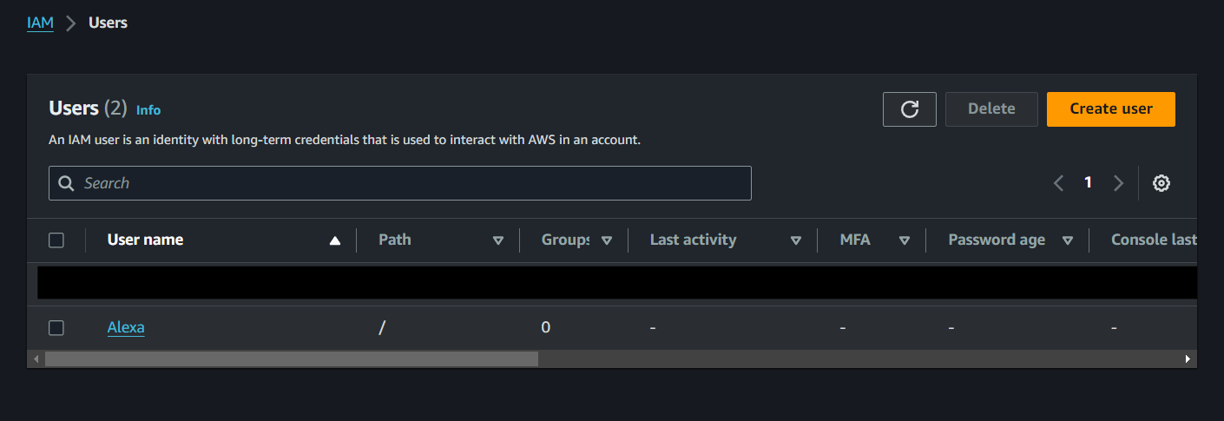
Task: Focus the users Search field
Action: (408, 183)
